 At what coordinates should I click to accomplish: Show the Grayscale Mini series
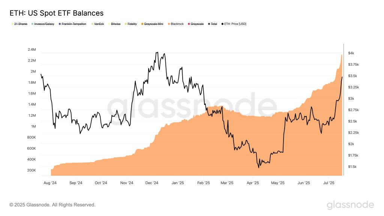(x=153, y=24)
